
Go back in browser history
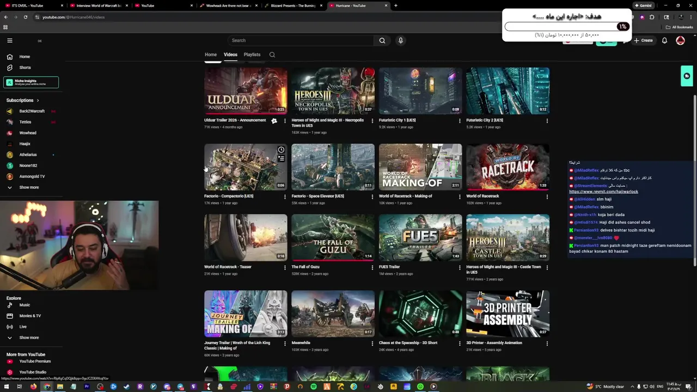[x=6, y=17]
